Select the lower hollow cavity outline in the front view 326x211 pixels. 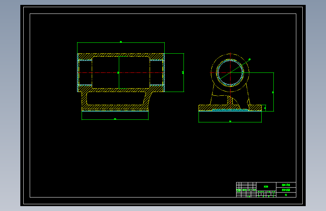[116, 98]
